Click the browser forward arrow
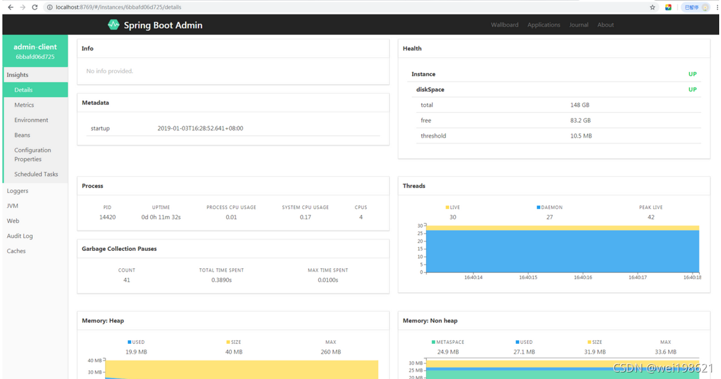721x379 pixels. 23,7
